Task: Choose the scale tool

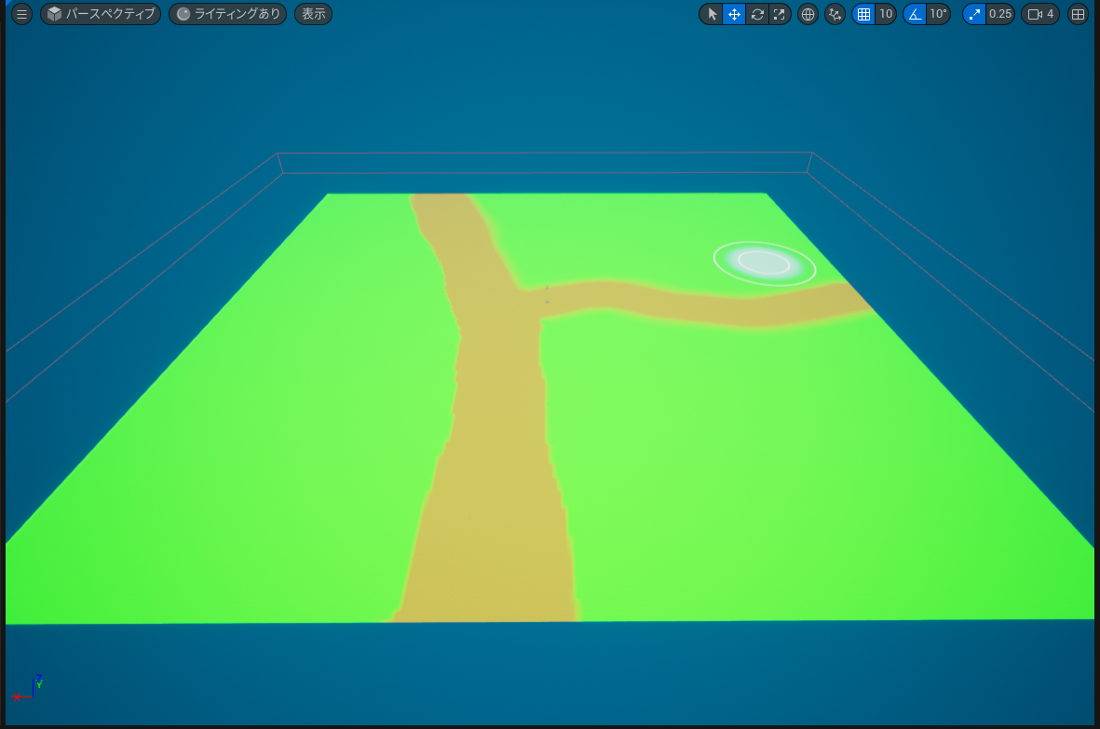Action: [x=780, y=14]
